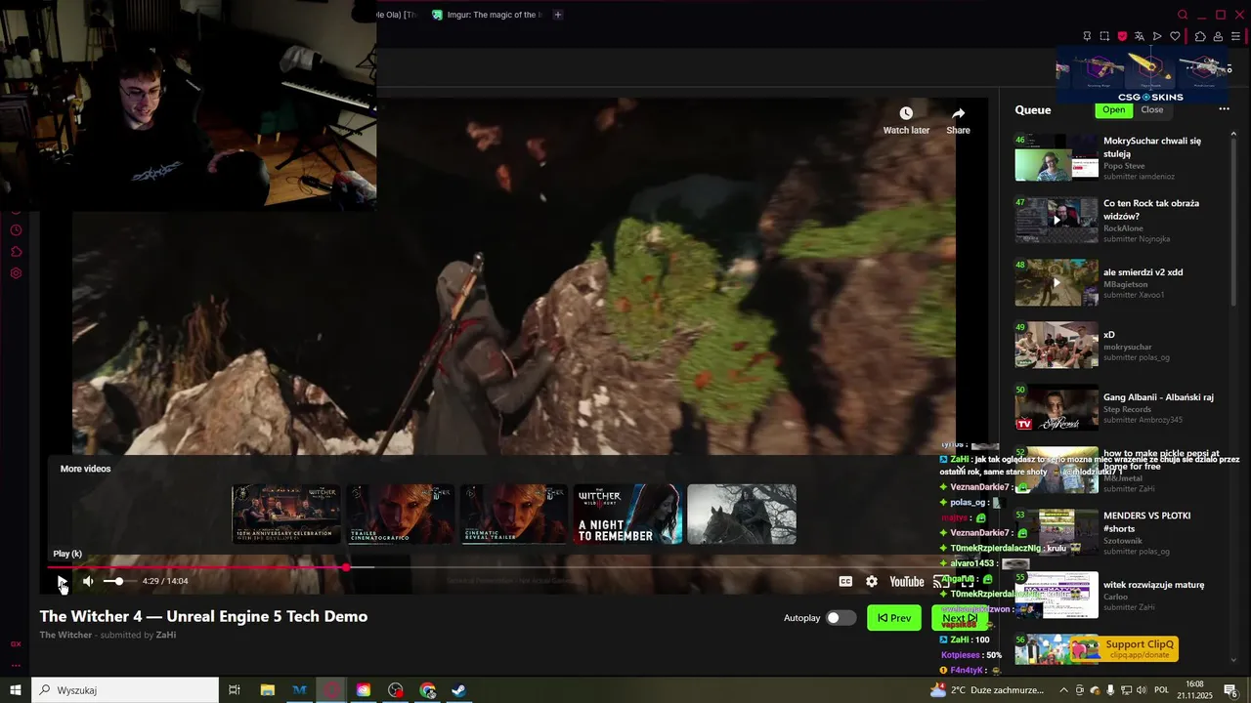Image resolution: width=1251 pixels, height=703 pixels.
Task: Click the microphone tray icon
Action: pos(1110,690)
